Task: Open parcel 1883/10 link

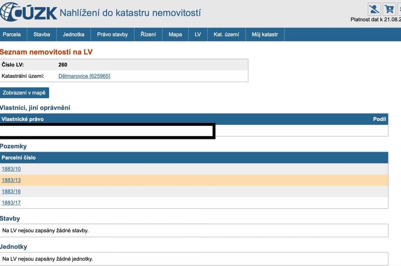Action: click(11, 169)
